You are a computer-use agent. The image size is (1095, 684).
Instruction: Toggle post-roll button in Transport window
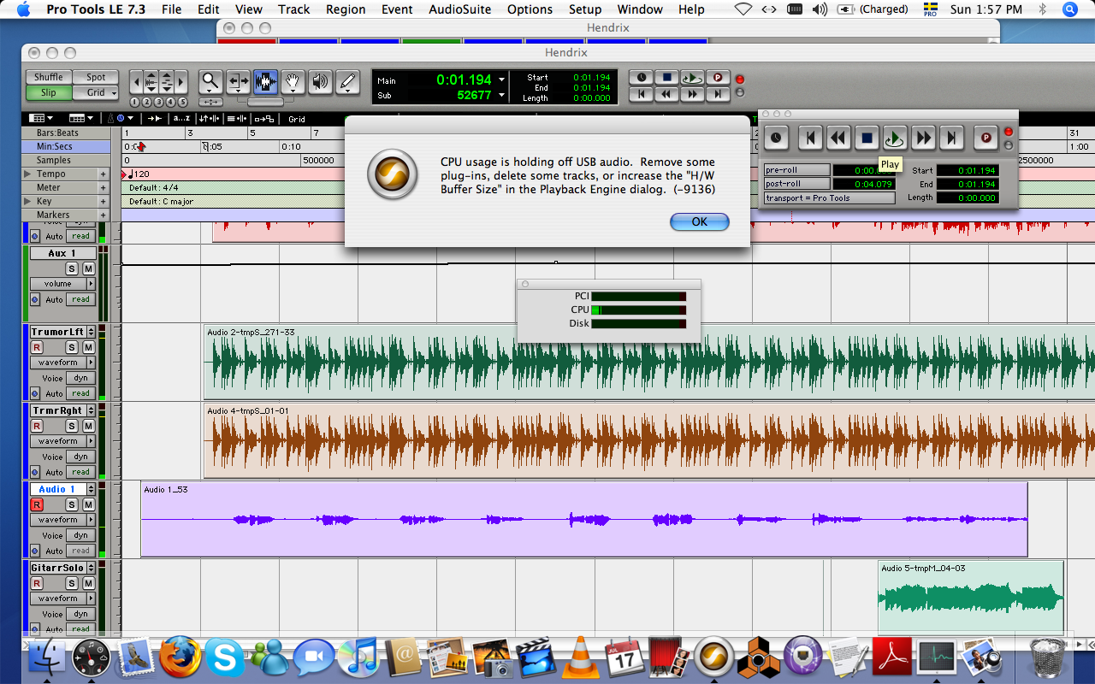tap(797, 184)
